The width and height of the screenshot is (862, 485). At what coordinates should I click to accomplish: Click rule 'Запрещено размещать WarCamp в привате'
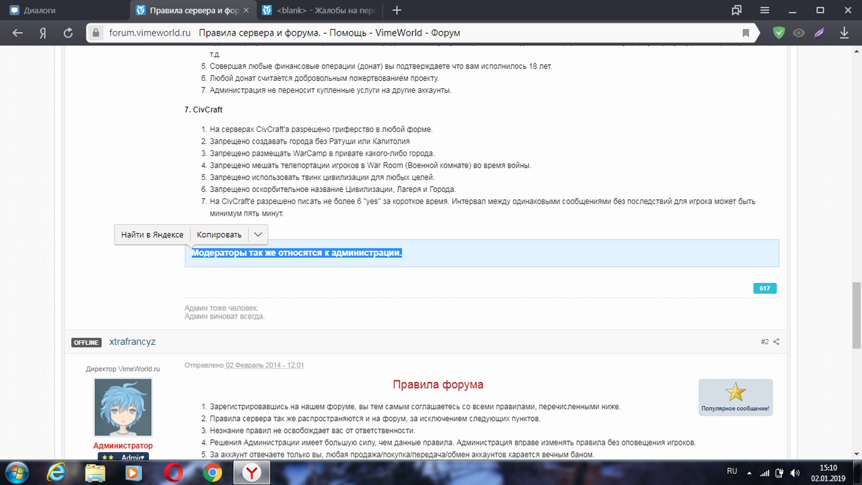(x=322, y=153)
